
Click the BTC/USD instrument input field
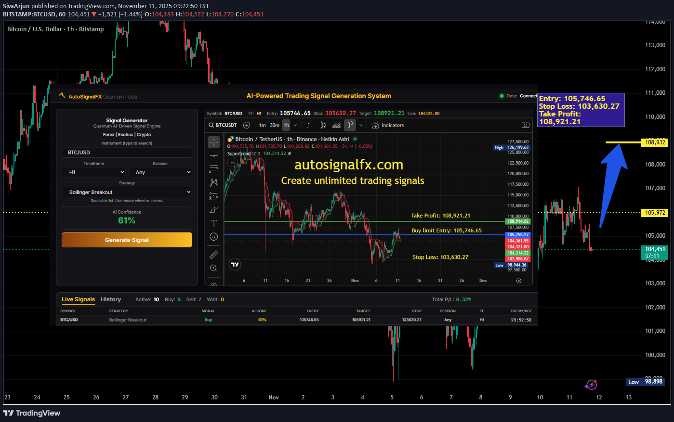[x=127, y=153]
